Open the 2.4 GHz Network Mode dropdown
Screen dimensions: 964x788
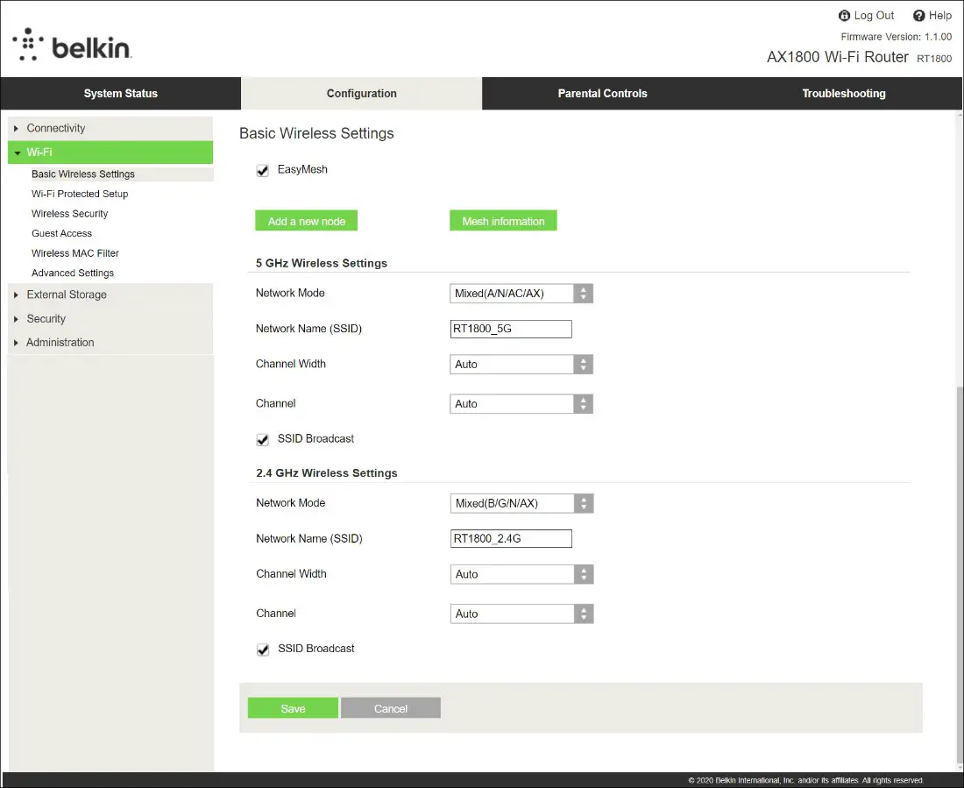point(522,503)
